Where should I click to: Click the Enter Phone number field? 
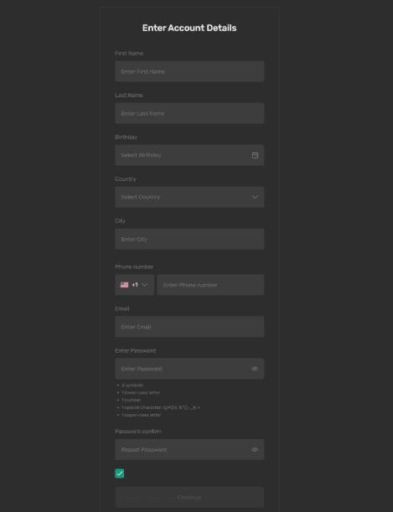click(210, 285)
